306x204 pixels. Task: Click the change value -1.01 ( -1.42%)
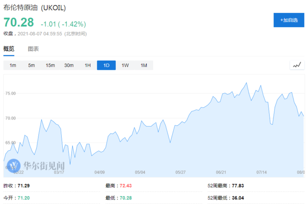(x=64, y=24)
